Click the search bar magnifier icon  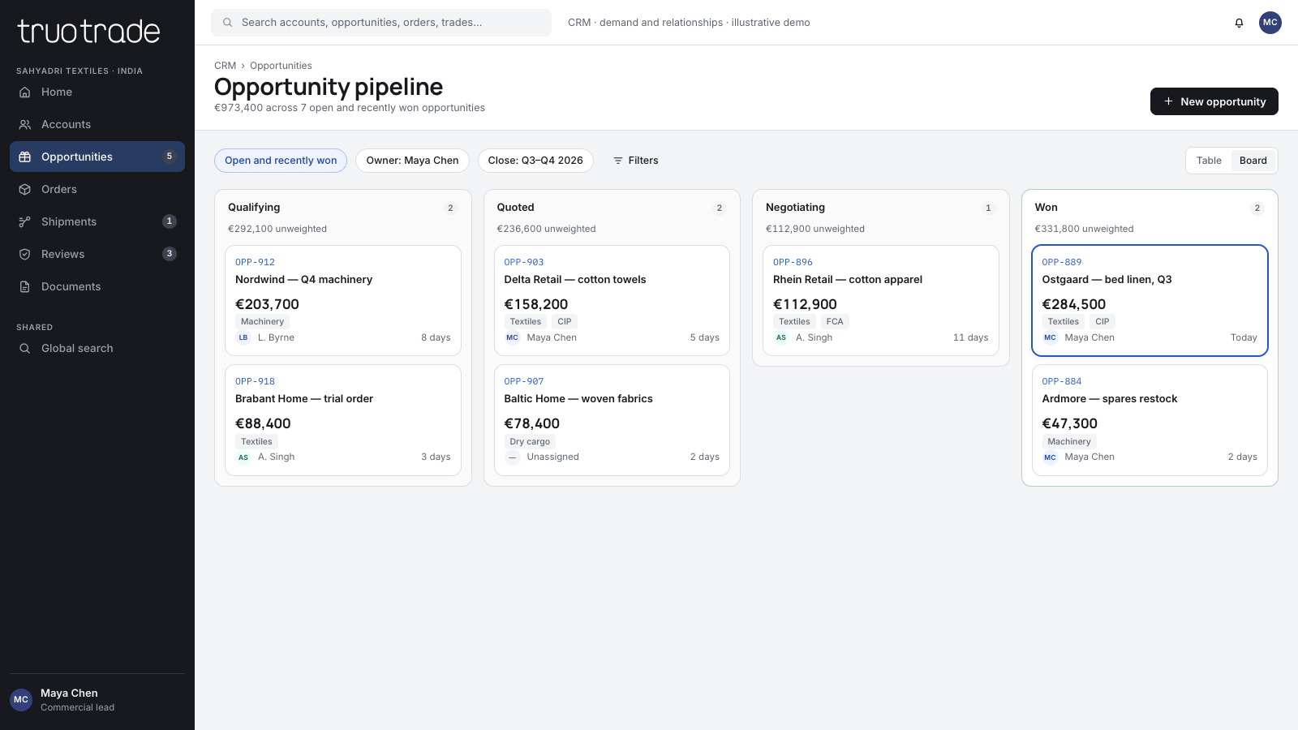click(228, 23)
